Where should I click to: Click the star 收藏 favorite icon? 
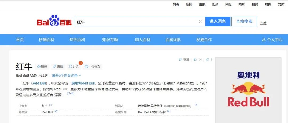(x=180, y=59)
